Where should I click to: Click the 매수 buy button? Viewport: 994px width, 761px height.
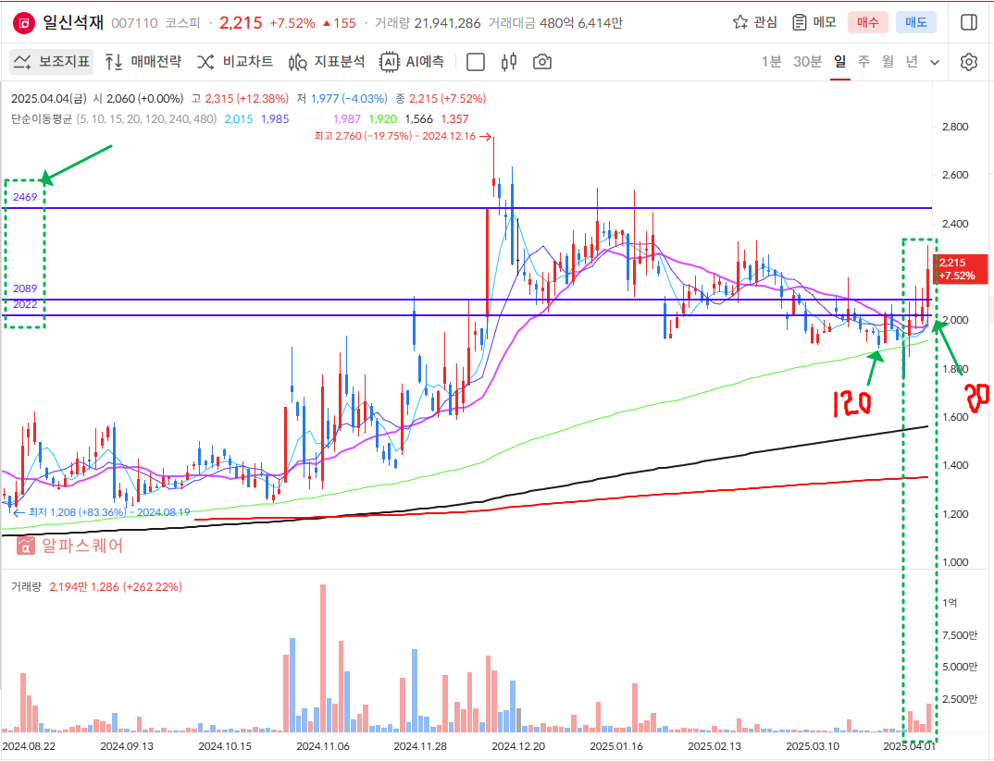click(x=868, y=22)
